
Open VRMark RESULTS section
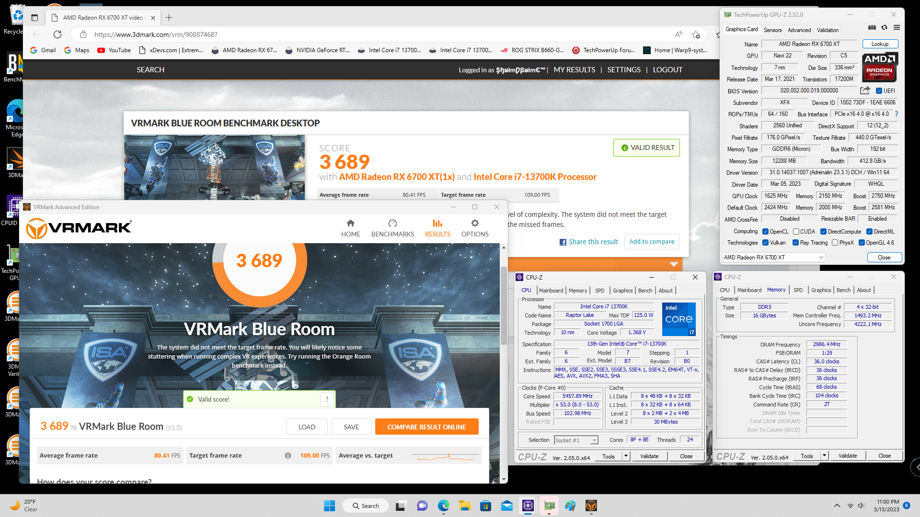[437, 228]
